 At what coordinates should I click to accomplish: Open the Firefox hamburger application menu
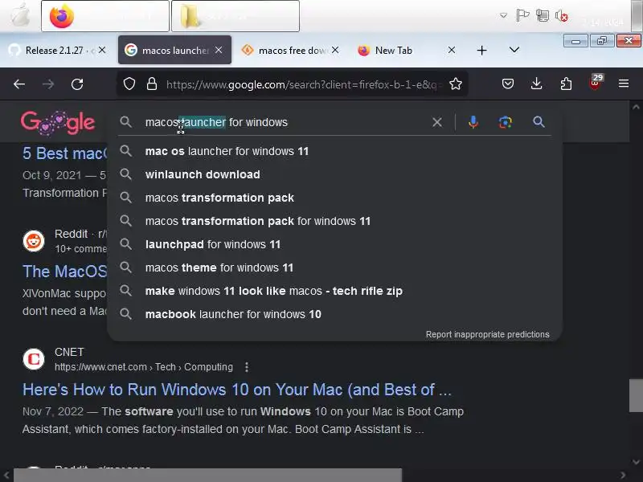coord(624,84)
